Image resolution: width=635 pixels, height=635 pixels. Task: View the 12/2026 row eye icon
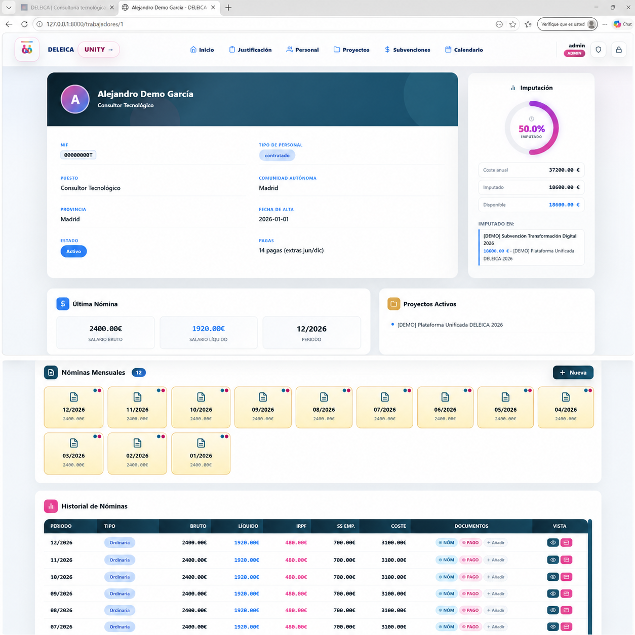553,542
